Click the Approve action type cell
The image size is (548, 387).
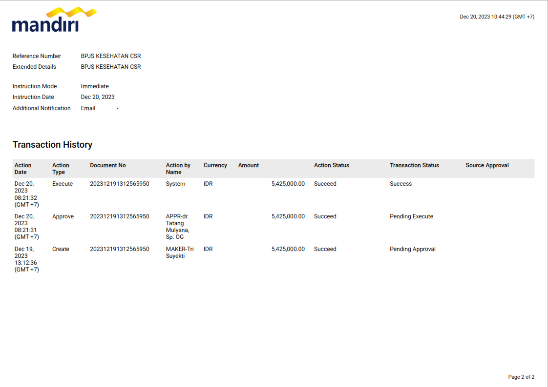(63, 216)
